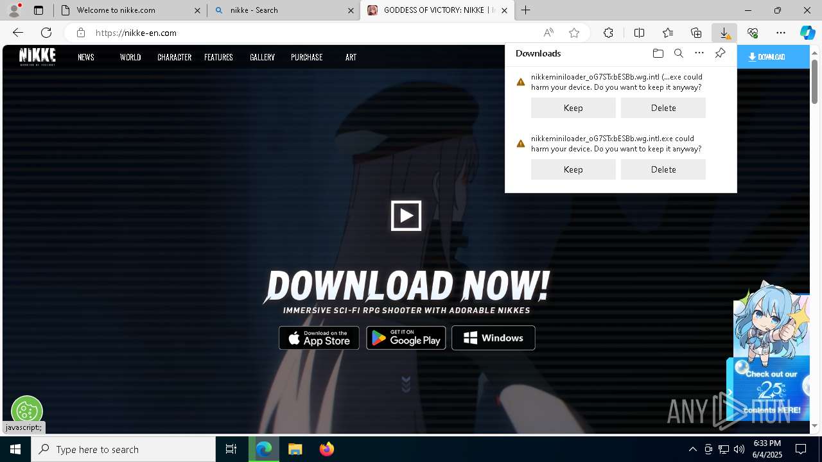Toggle split screen view icon

639,33
